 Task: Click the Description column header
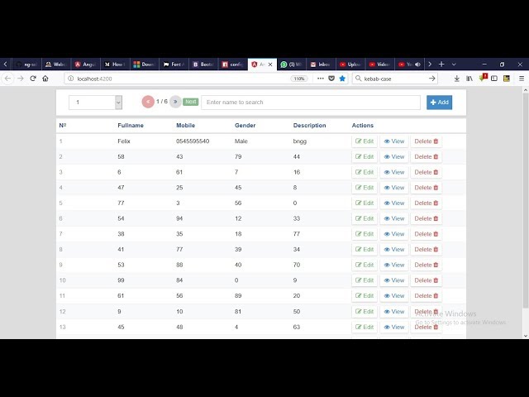coord(309,125)
